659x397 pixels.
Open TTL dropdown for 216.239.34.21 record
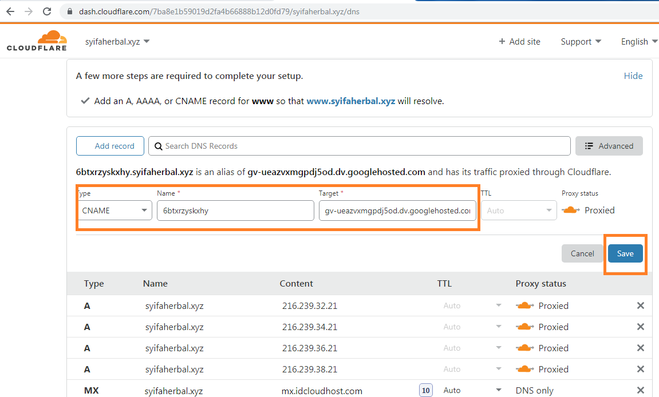pyautogui.click(x=472, y=327)
